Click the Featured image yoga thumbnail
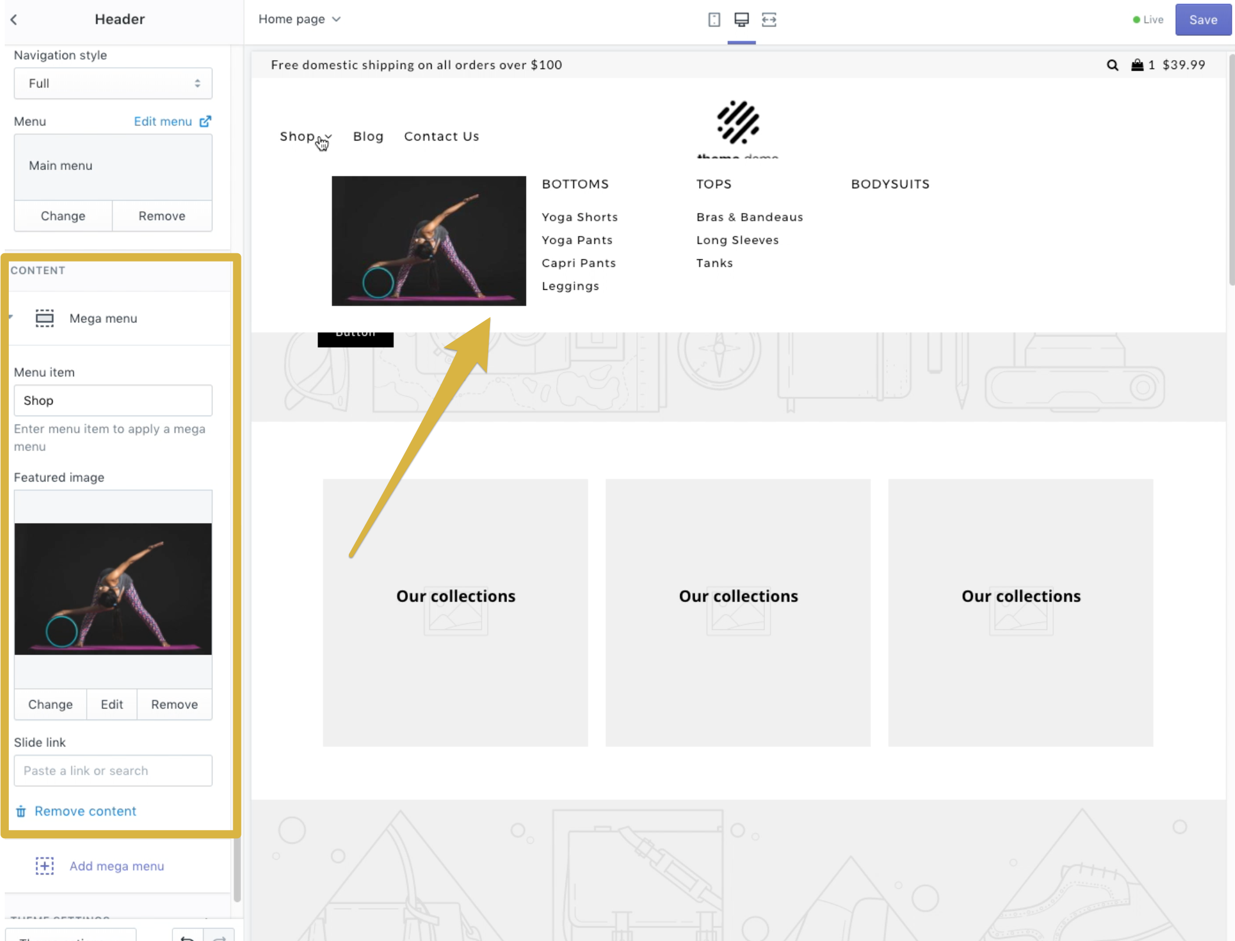The height and width of the screenshot is (941, 1235). pos(113,589)
